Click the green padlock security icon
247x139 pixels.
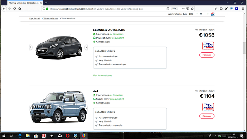click(x=47, y=9)
